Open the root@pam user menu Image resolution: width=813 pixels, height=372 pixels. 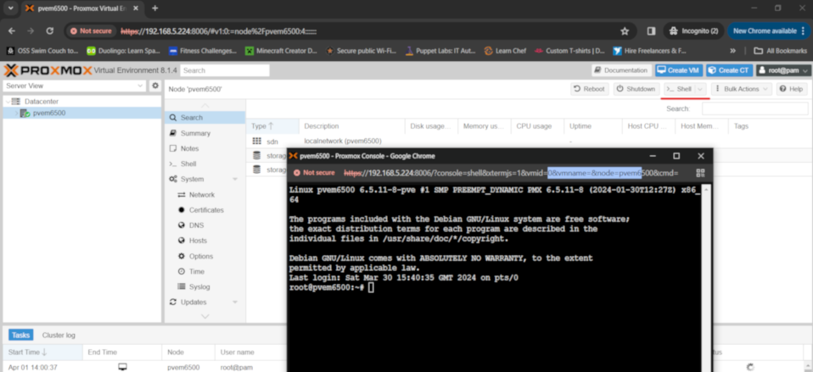click(x=783, y=70)
